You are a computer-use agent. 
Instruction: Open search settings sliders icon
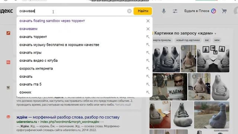coord(175,11)
